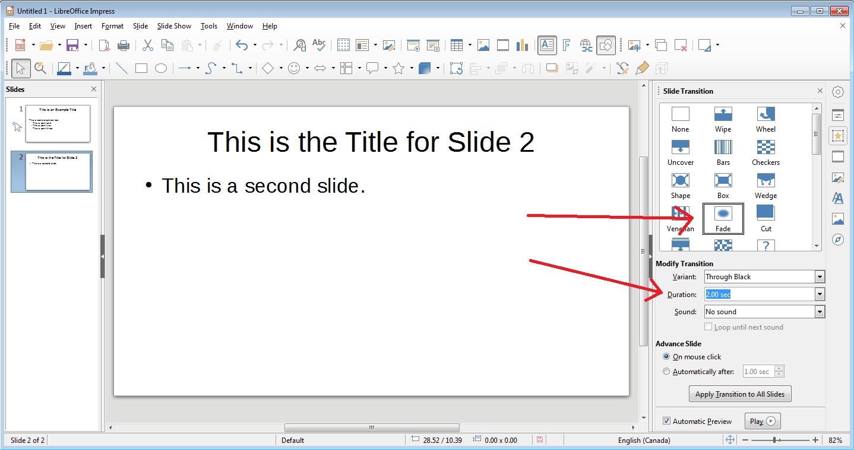The image size is (854, 450).
Task: Click the Save document icon
Action: [x=72, y=45]
